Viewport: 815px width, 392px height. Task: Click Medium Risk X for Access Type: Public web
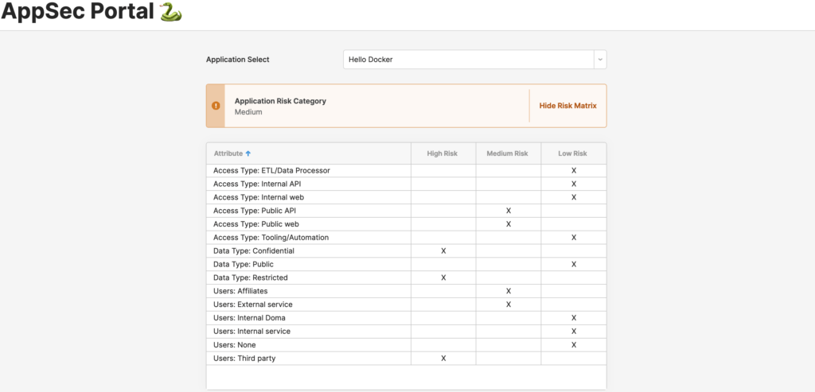click(509, 224)
